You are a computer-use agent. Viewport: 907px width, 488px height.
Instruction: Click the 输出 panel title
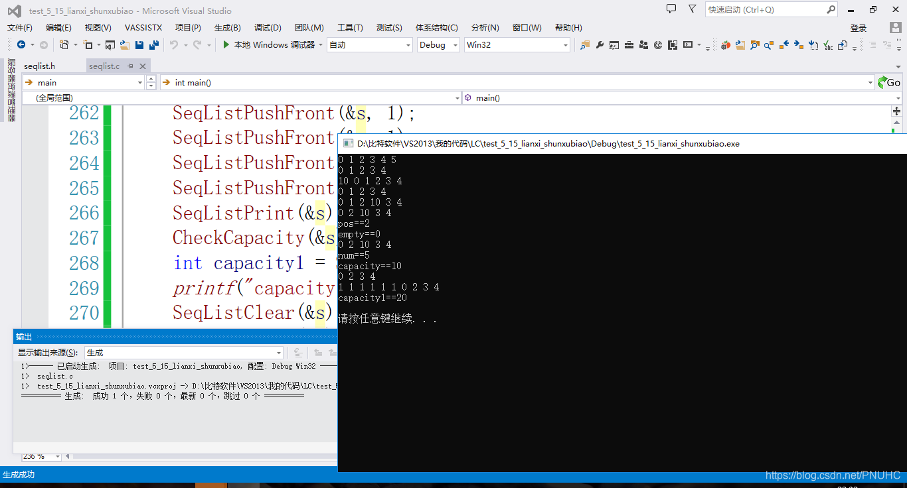click(x=24, y=337)
